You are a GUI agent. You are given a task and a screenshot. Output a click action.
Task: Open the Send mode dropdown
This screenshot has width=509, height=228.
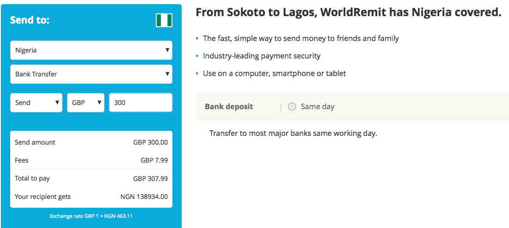coord(37,103)
